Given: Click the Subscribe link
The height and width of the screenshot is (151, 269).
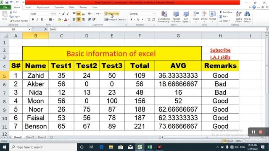Looking at the screenshot, I should click(220, 50).
